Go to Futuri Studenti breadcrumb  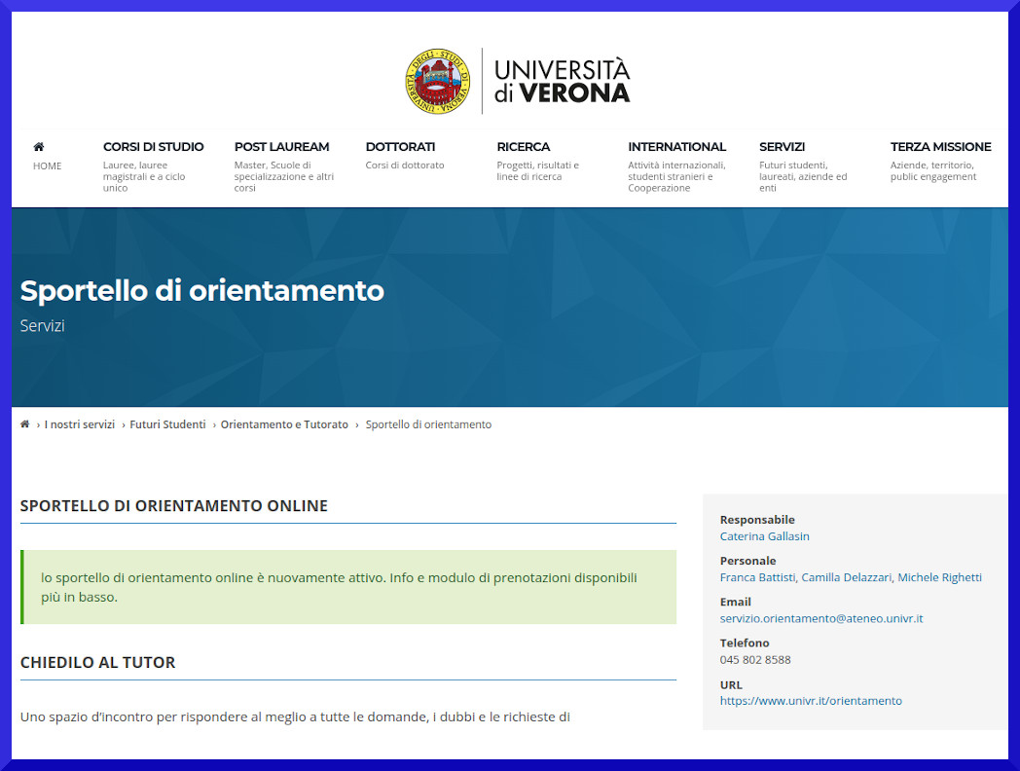click(x=167, y=424)
